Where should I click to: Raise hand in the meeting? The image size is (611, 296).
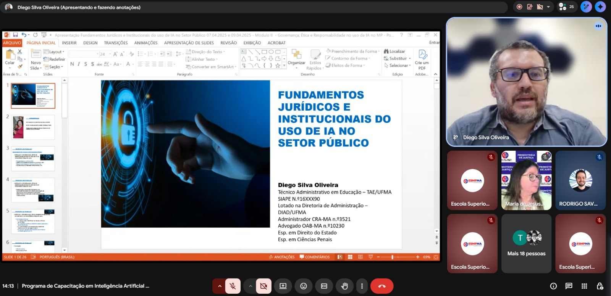coord(344,286)
